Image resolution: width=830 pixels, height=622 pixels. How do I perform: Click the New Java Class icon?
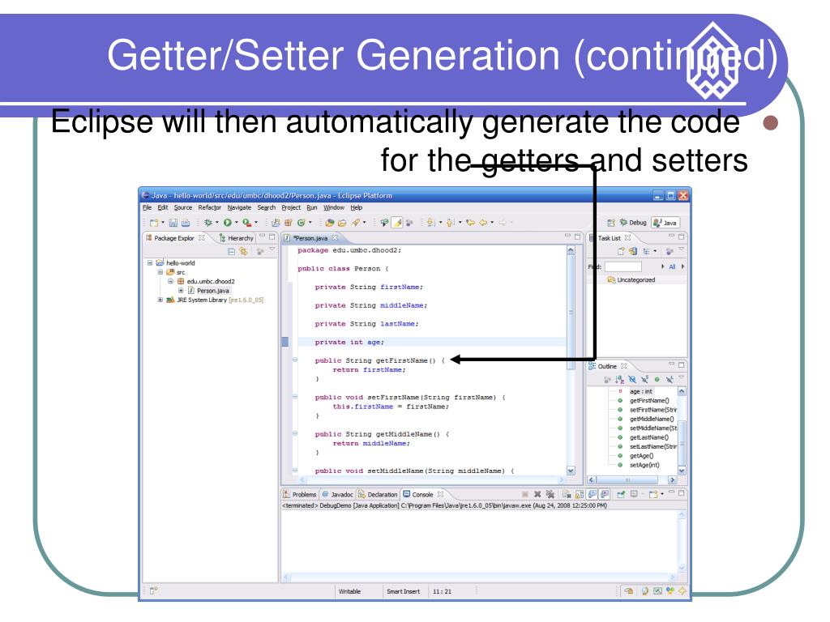point(301,223)
